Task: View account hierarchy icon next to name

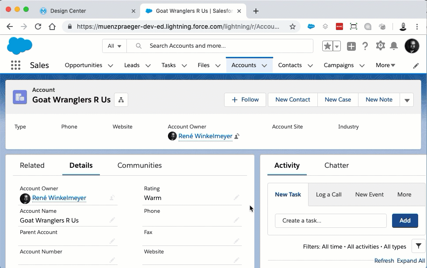Action: tap(121, 100)
